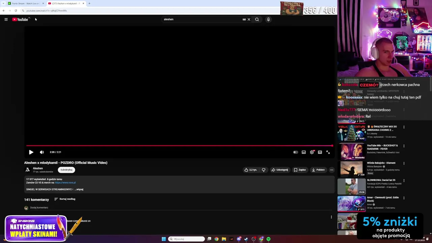432x243 pixels.
Task: Open the on-screen keyboard icon in the search box
Action: pyautogui.click(x=244, y=19)
